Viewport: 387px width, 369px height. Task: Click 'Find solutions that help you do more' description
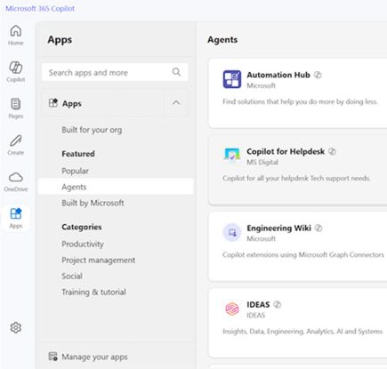[300, 101]
